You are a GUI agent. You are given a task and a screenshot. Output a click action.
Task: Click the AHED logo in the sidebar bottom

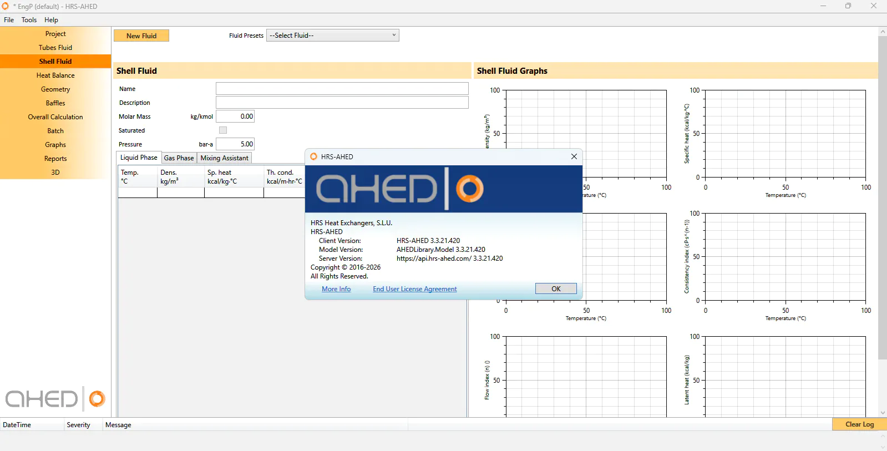pyautogui.click(x=55, y=398)
